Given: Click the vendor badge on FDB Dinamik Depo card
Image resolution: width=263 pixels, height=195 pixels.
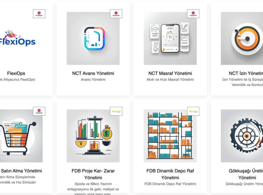Looking at the screenshot, I should 193,111.
